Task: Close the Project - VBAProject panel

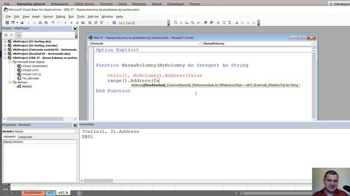Action: tap(75, 29)
